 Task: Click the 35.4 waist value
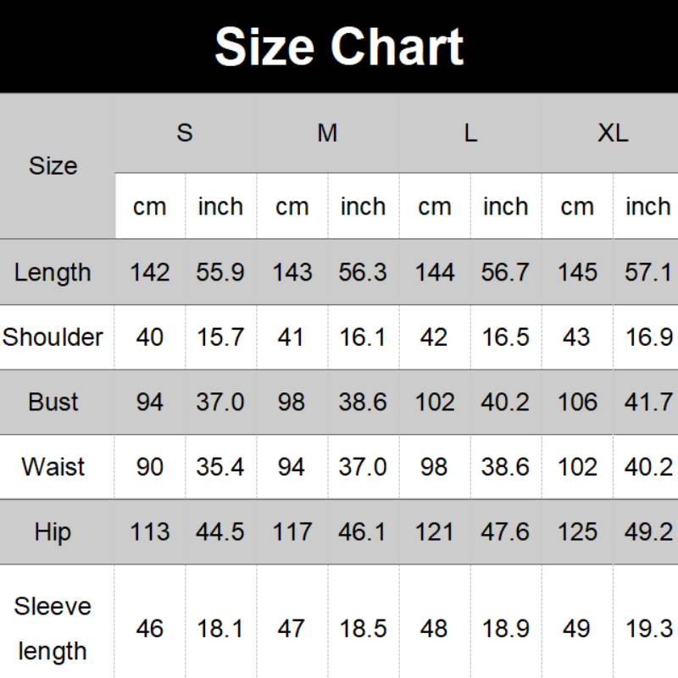(220, 466)
